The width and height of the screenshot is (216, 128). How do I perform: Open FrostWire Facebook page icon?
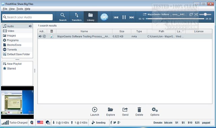(111, 123)
